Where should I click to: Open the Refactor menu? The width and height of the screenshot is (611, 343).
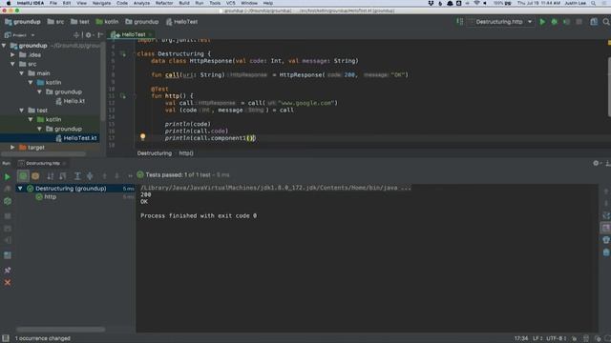tap(164, 3)
